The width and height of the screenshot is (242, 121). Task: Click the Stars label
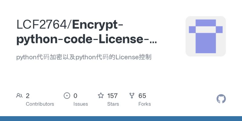point(113,104)
